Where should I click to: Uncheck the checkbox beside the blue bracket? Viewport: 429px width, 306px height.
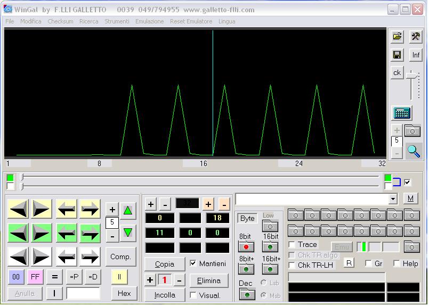(x=407, y=182)
